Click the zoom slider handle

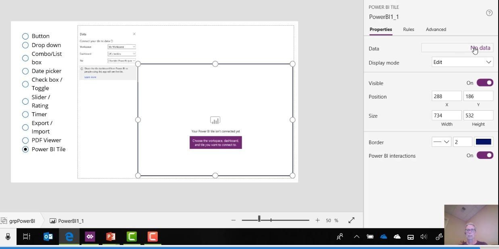[x=259, y=219]
